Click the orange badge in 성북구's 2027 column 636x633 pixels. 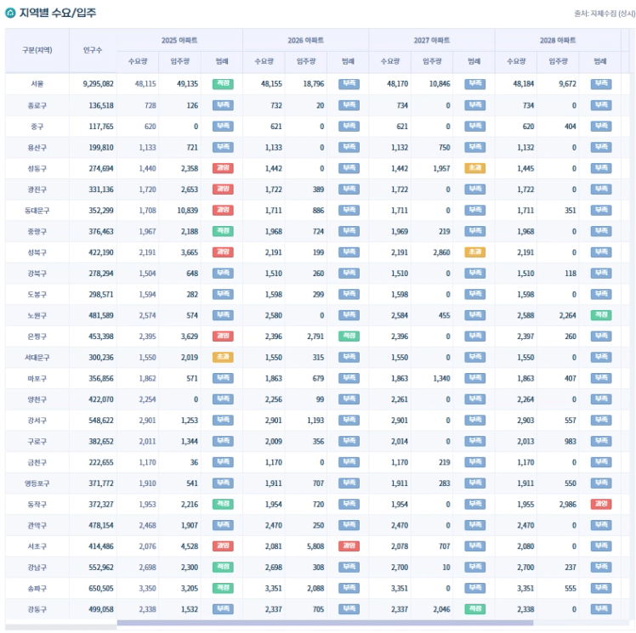pos(474,252)
